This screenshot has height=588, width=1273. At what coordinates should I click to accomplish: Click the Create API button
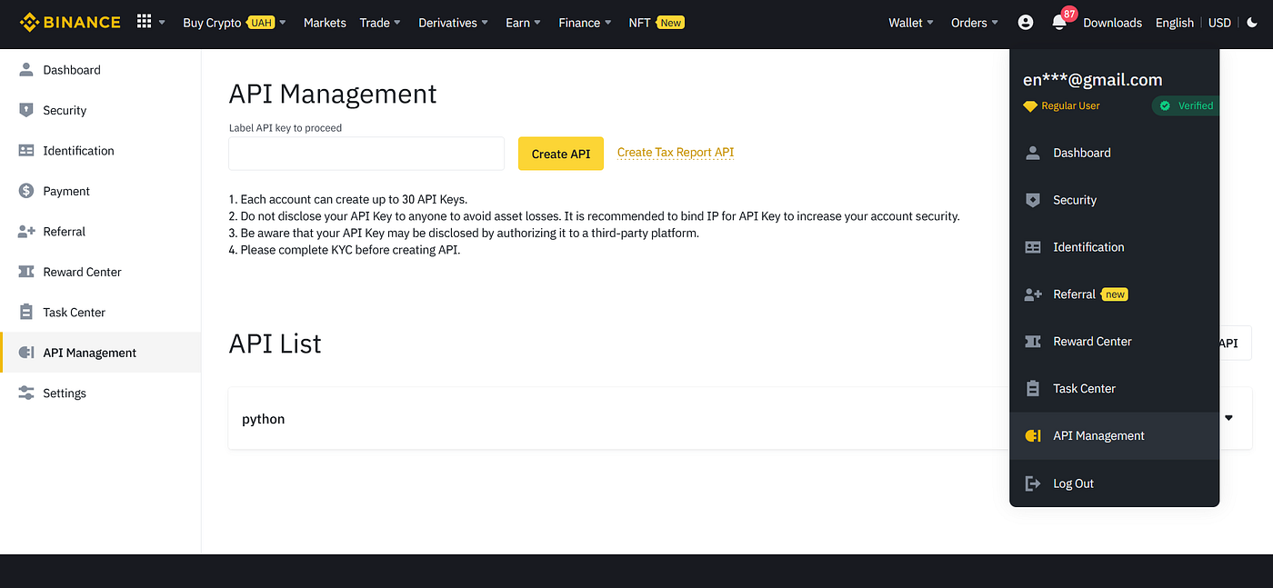(561, 154)
